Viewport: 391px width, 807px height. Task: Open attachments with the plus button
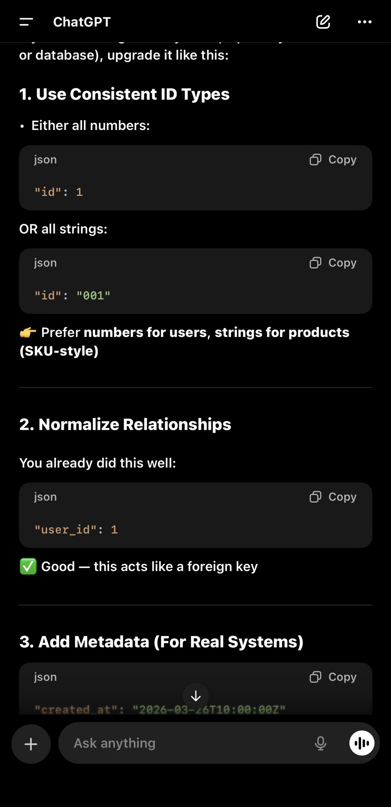[x=31, y=744]
